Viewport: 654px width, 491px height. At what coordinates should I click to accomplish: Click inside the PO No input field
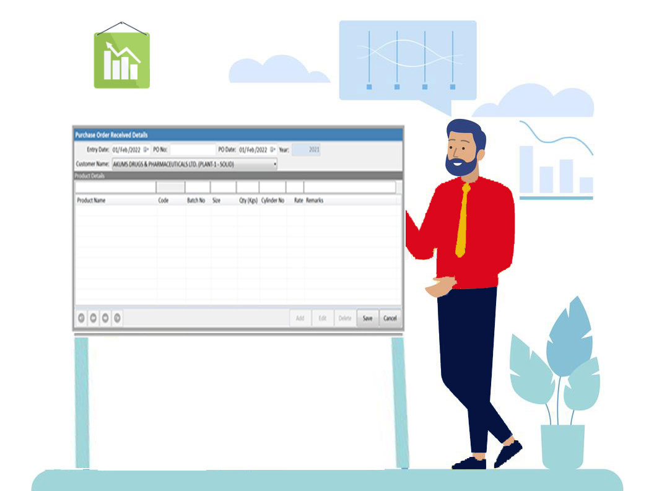click(x=192, y=149)
